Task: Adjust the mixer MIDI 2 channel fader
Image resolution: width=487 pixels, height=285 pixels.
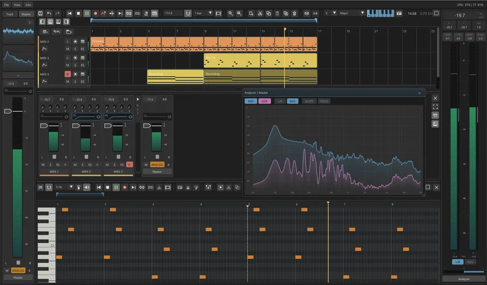Action: [44, 125]
